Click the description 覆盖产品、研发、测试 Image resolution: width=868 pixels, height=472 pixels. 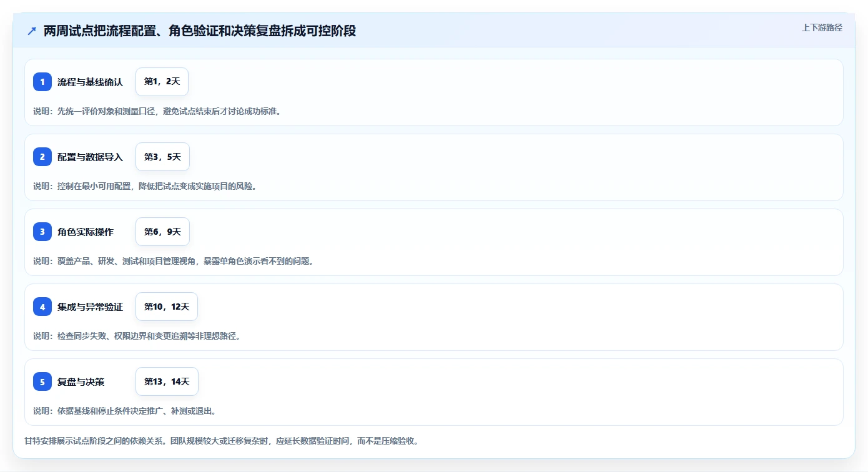tap(173, 261)
